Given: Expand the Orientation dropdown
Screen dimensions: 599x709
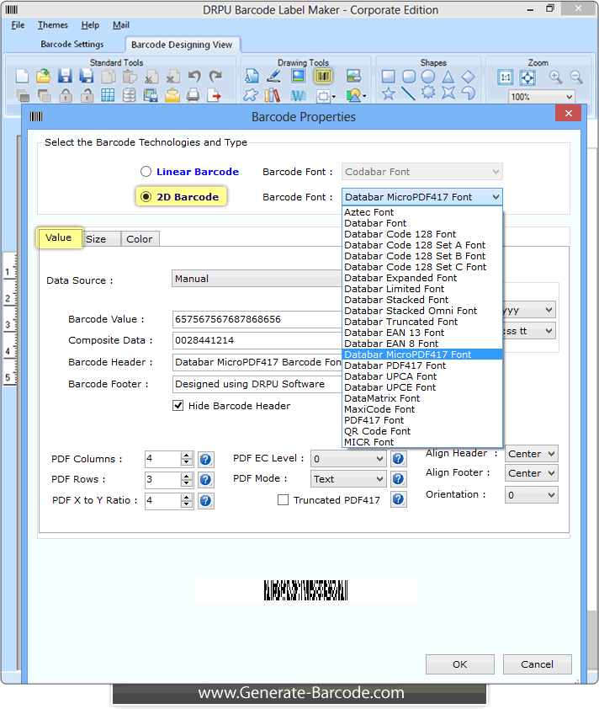Looking at the screenshot, I should pos(531,495).
